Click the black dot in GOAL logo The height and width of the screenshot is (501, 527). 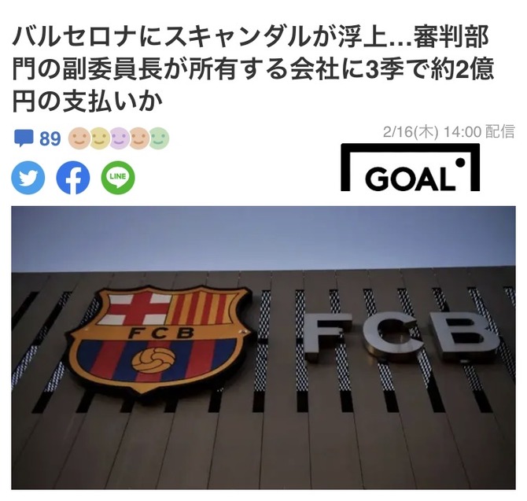461,163
